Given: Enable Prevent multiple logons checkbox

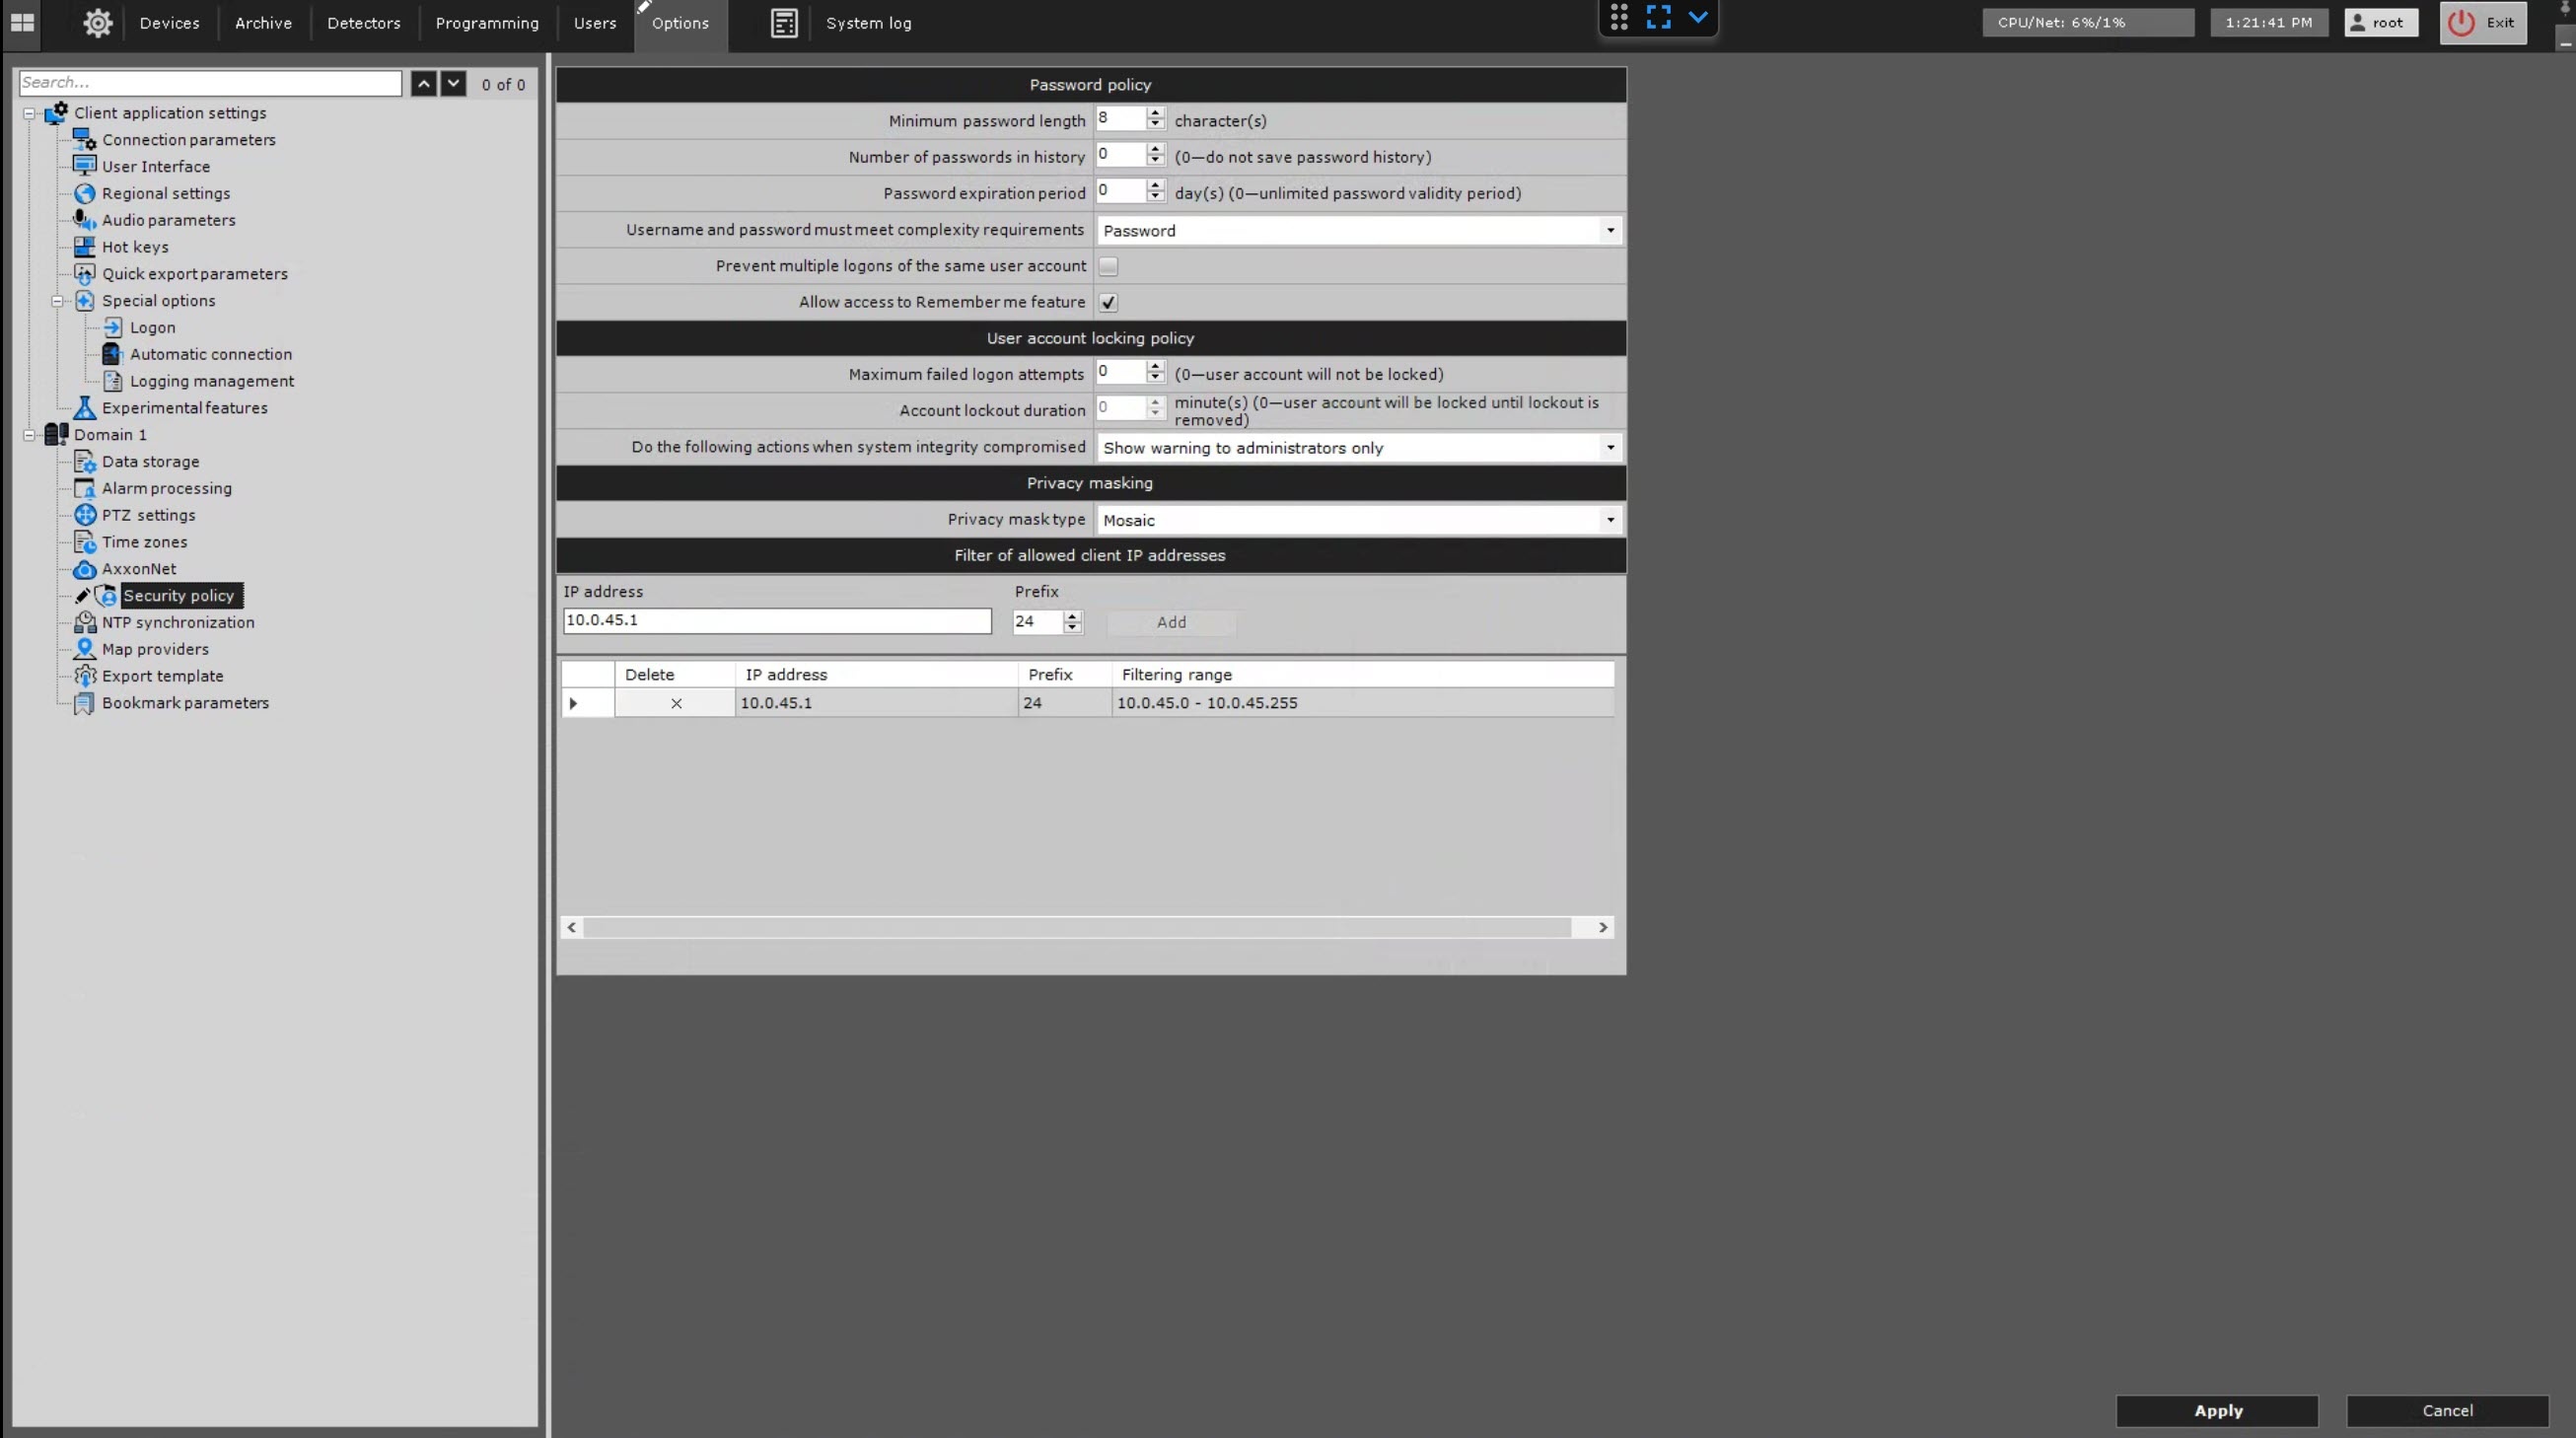Looking at the screenshot, I should (1108, 266).
